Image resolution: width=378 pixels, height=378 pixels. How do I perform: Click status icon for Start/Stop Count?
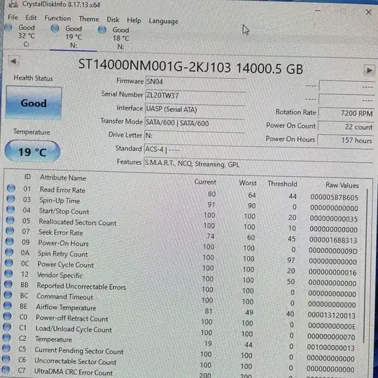(10, 209)
